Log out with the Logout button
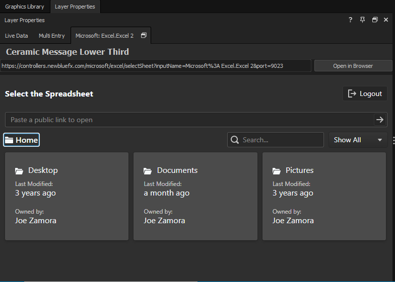The width and height of the screenshot is (395, 282). (x=365, y=93)
